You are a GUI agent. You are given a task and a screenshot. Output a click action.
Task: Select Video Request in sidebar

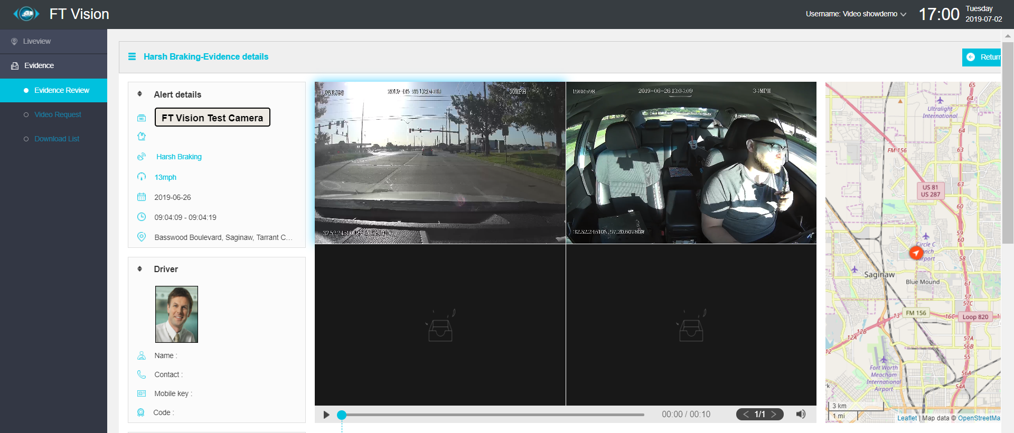[58, 114]
